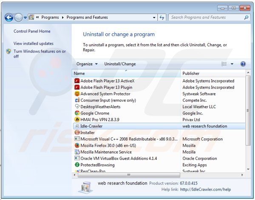
Task: Click the horizontal scrollbar right arrow
Action: pos(242,175)
